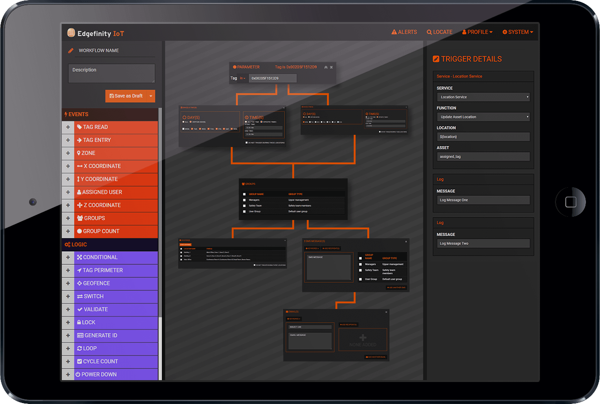Expand the Function dropdown Update Asset Location

483,117
